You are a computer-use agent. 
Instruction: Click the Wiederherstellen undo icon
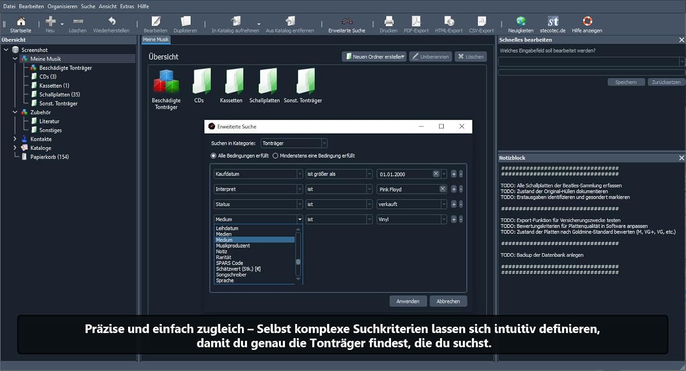tap(111, 21)
